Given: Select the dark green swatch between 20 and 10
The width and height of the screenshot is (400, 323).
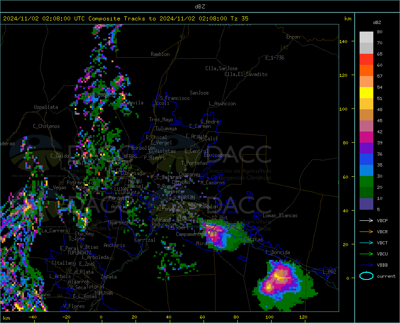Looking at the screenshot, I should tap(366, 193).
